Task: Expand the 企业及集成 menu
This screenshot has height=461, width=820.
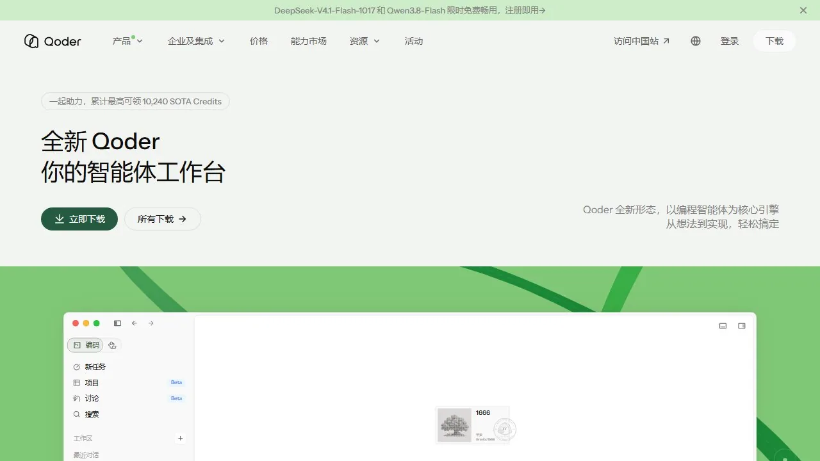Action: click(x=196, y=41)
